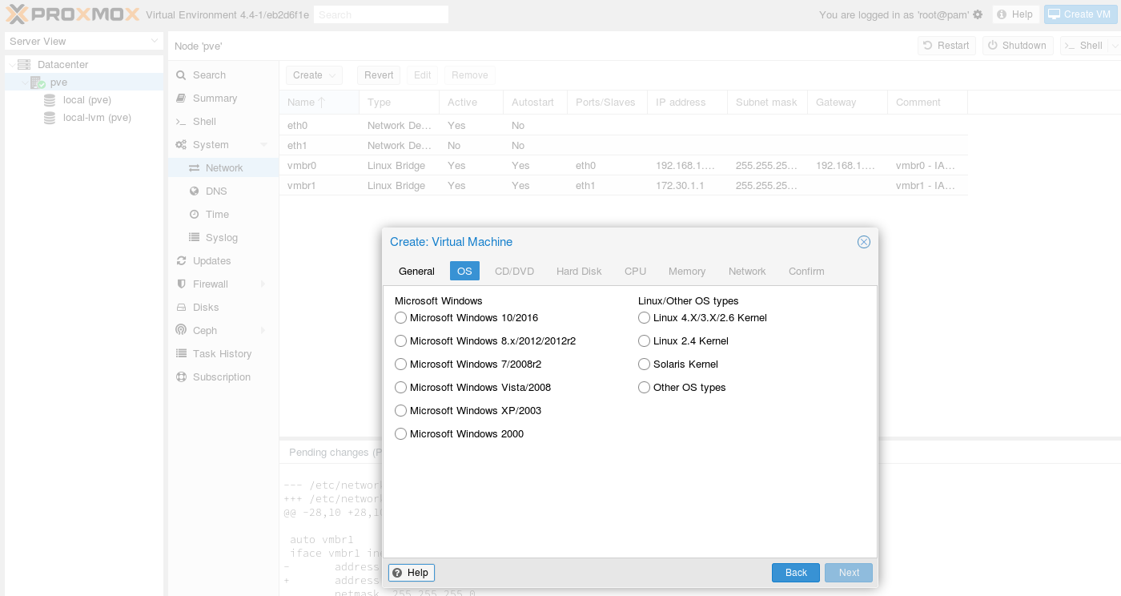Click the Restart button for node pve
Image resolution: width=1121 pixels, height=596 pixels.
(x=945, y=46)
